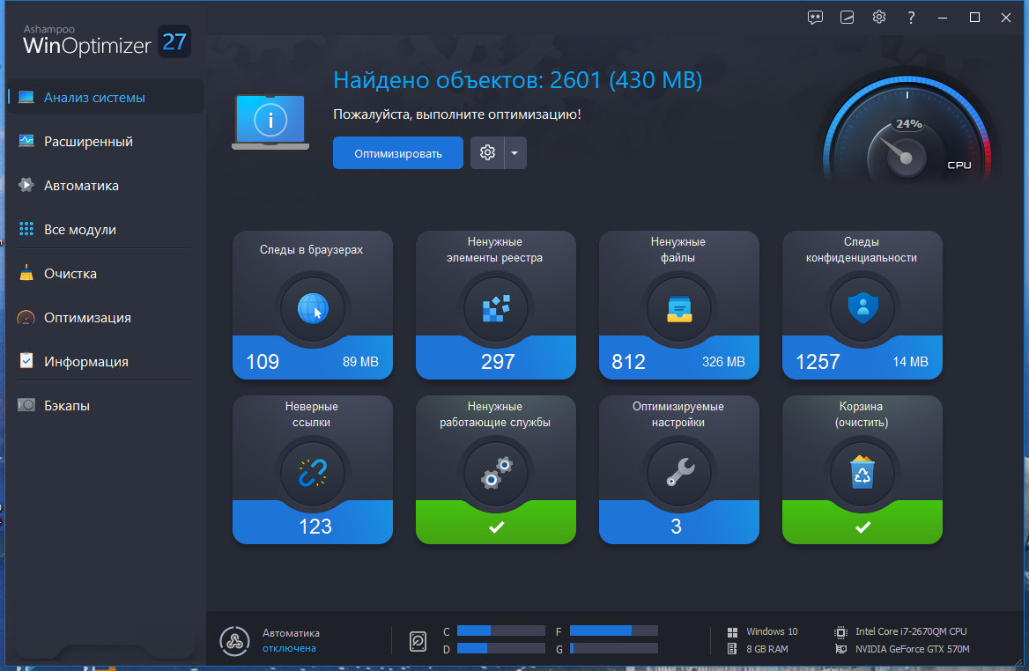Go to Расширенный in the sidebar

point(88,142)
